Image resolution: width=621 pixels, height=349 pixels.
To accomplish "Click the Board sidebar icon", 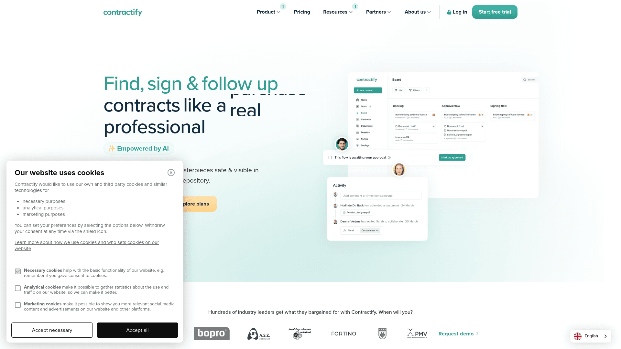I will click(357, 113).
